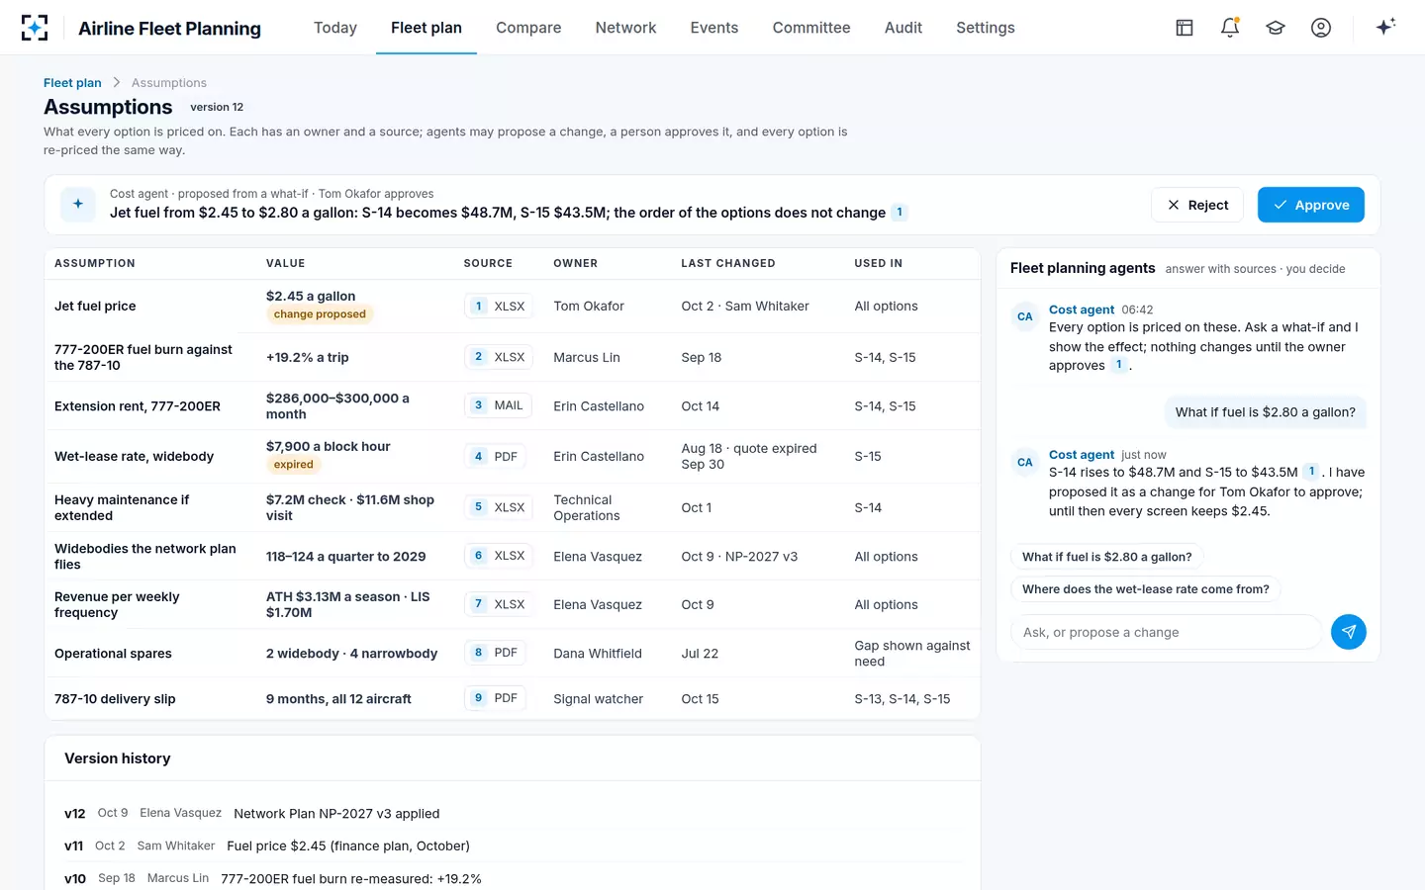The width and height of the screenshot is (1425, 890).
Task: Click the Airline Fleet Planning logo icon
Action: pyautogui.click(x=35, y=28)
